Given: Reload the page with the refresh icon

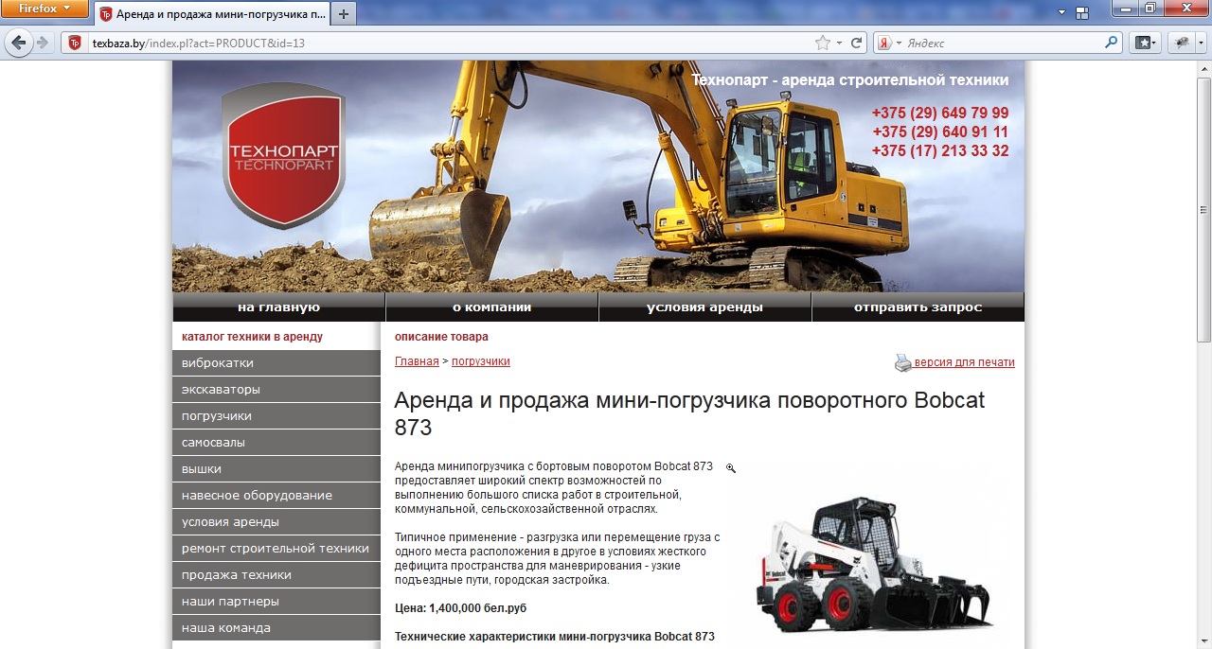Looking at the screenshot, I should 857,43.
